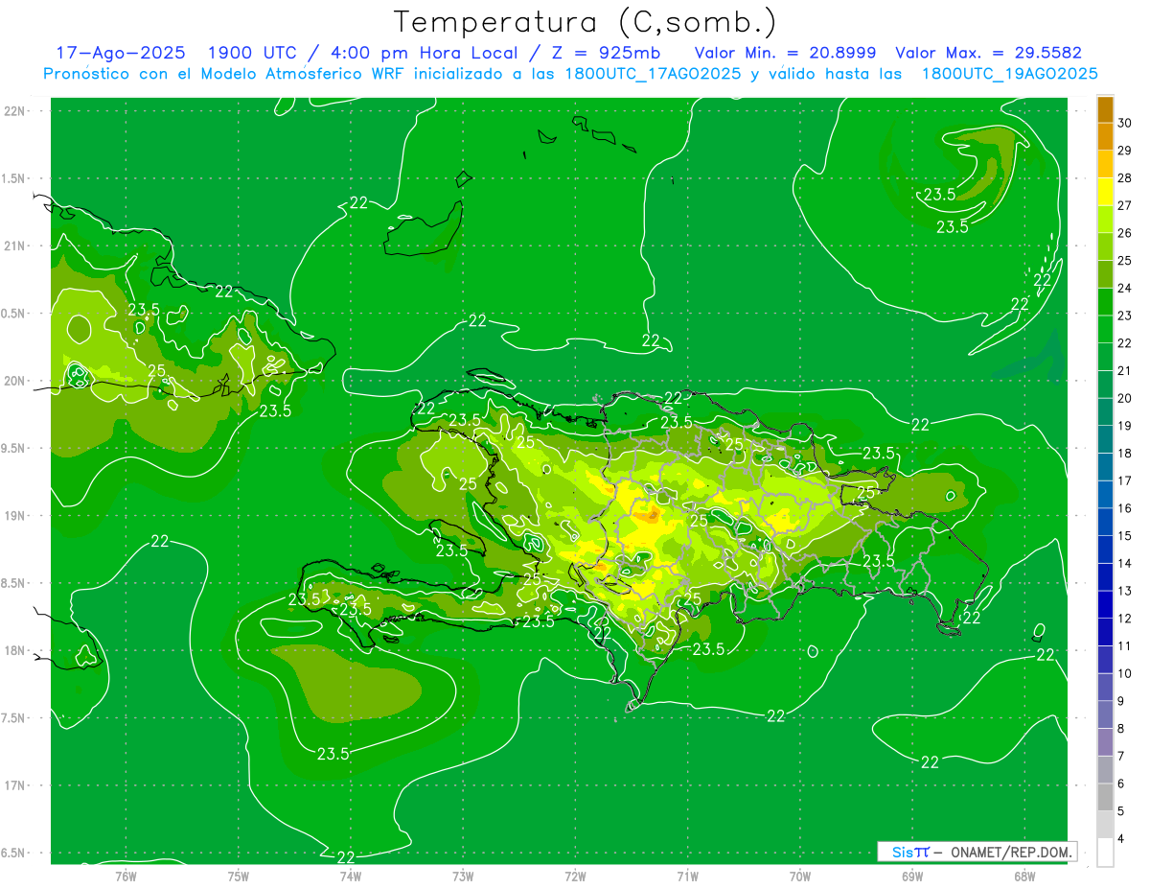The height and width of the screenshot is (889, 1150).
Task: Pick the legend swatch between 28 and 29
Action: (1105, 164)
